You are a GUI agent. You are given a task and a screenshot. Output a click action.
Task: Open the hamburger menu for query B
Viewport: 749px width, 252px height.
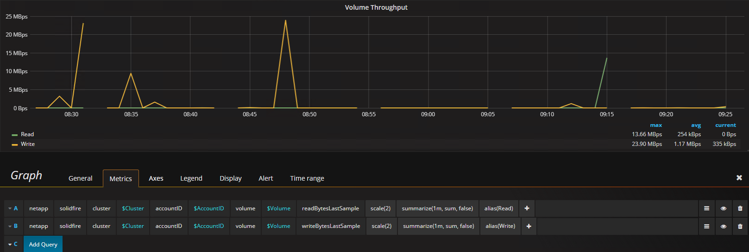[x=706, y=226]
